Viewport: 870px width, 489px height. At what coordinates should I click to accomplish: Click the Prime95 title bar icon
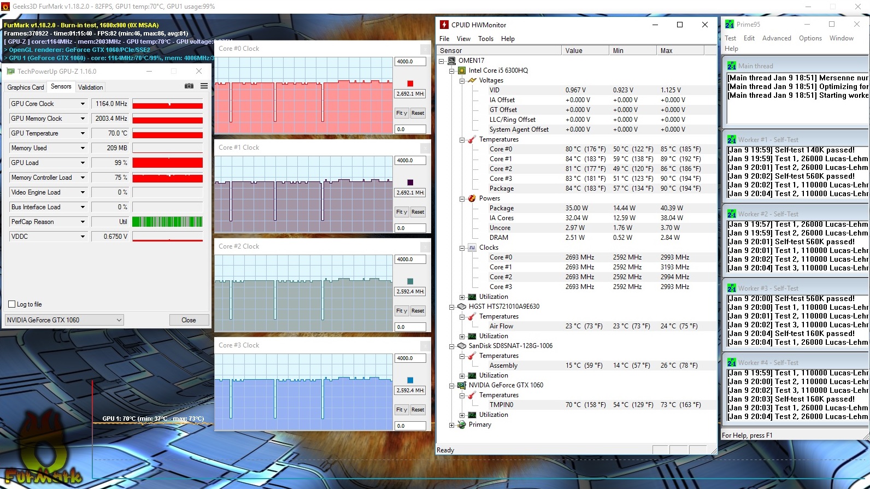point(730,25)
